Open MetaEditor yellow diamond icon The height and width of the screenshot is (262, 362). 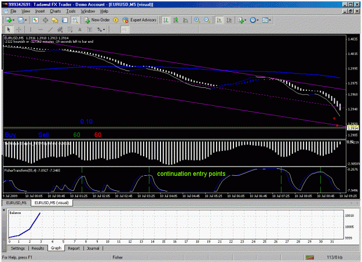point(116,20)
